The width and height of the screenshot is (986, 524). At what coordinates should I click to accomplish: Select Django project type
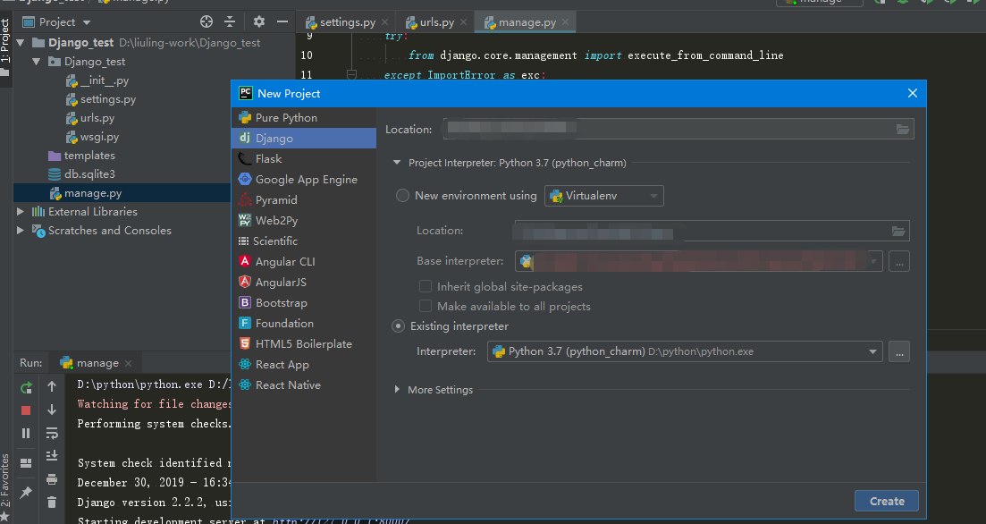coord(304,139)
